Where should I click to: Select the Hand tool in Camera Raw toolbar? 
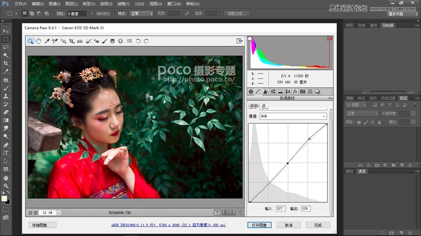tap(38, 41)
